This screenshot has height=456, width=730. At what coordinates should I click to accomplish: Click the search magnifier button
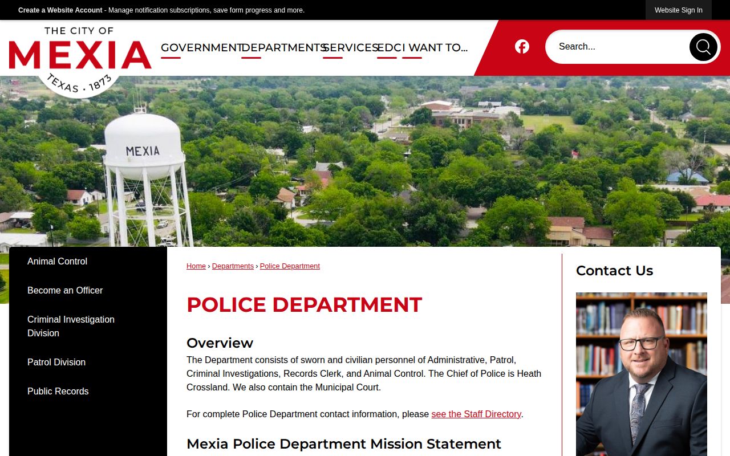pyautogui.click(x=703, y=47)
